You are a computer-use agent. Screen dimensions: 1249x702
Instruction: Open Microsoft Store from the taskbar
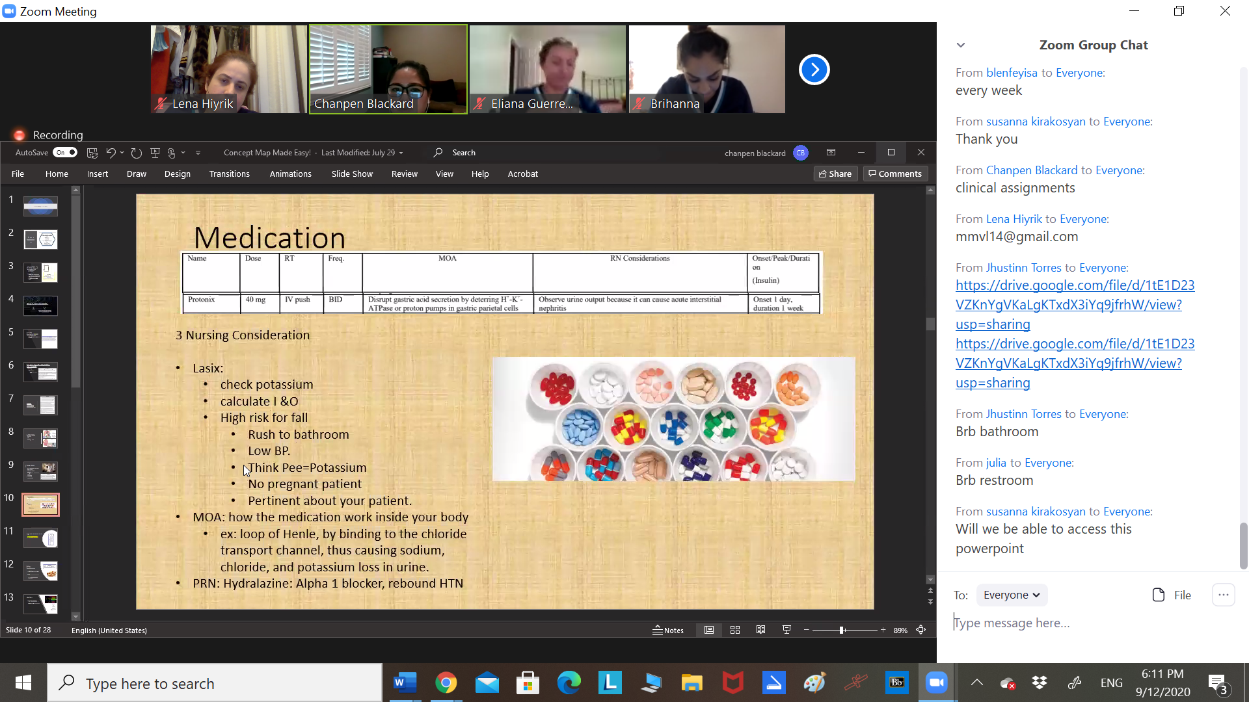528,682
